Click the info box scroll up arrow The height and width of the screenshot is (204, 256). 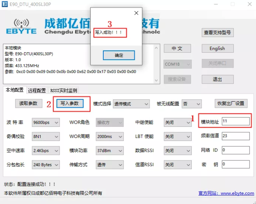coord(156,48)
